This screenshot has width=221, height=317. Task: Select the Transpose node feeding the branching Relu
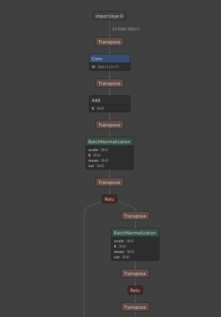click(x=110, y=182)
